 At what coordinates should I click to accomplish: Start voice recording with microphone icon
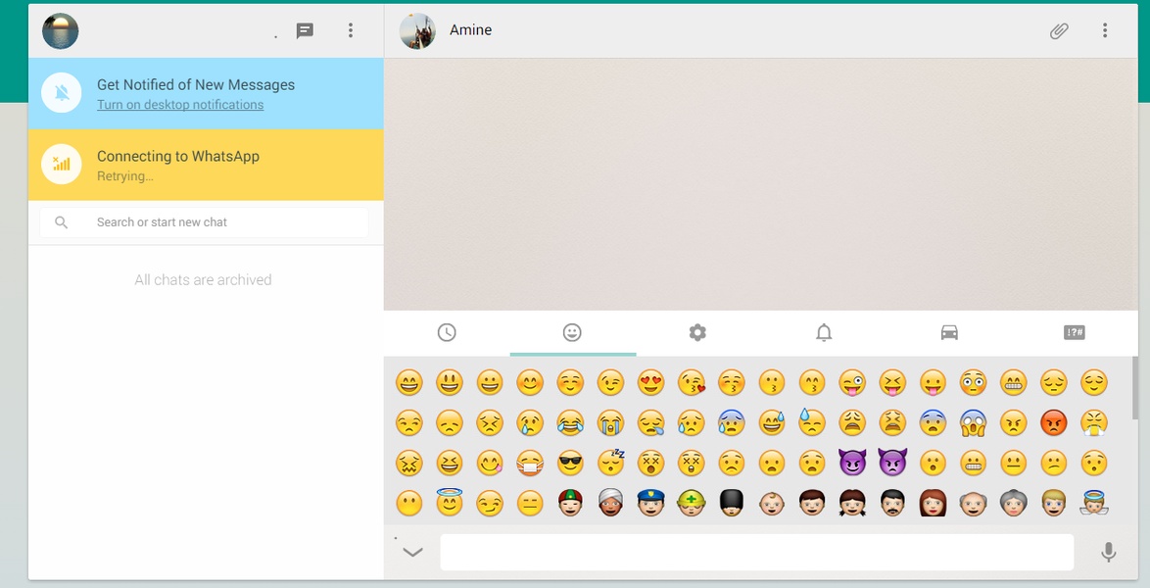[x=1108, y=552]
